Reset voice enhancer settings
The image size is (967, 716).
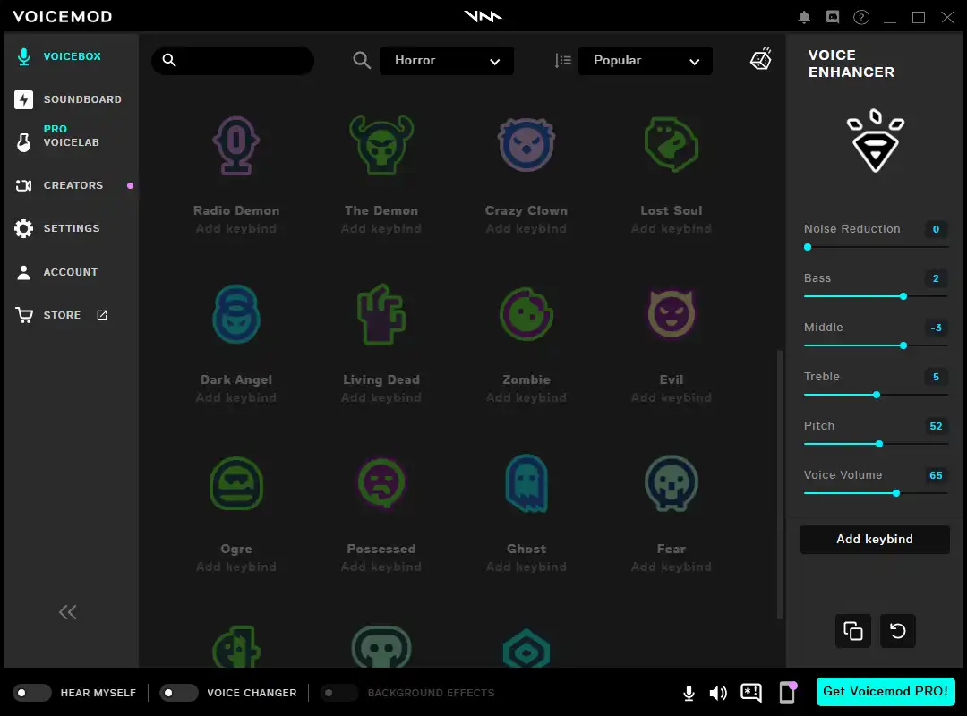click(x=898, y=631)
